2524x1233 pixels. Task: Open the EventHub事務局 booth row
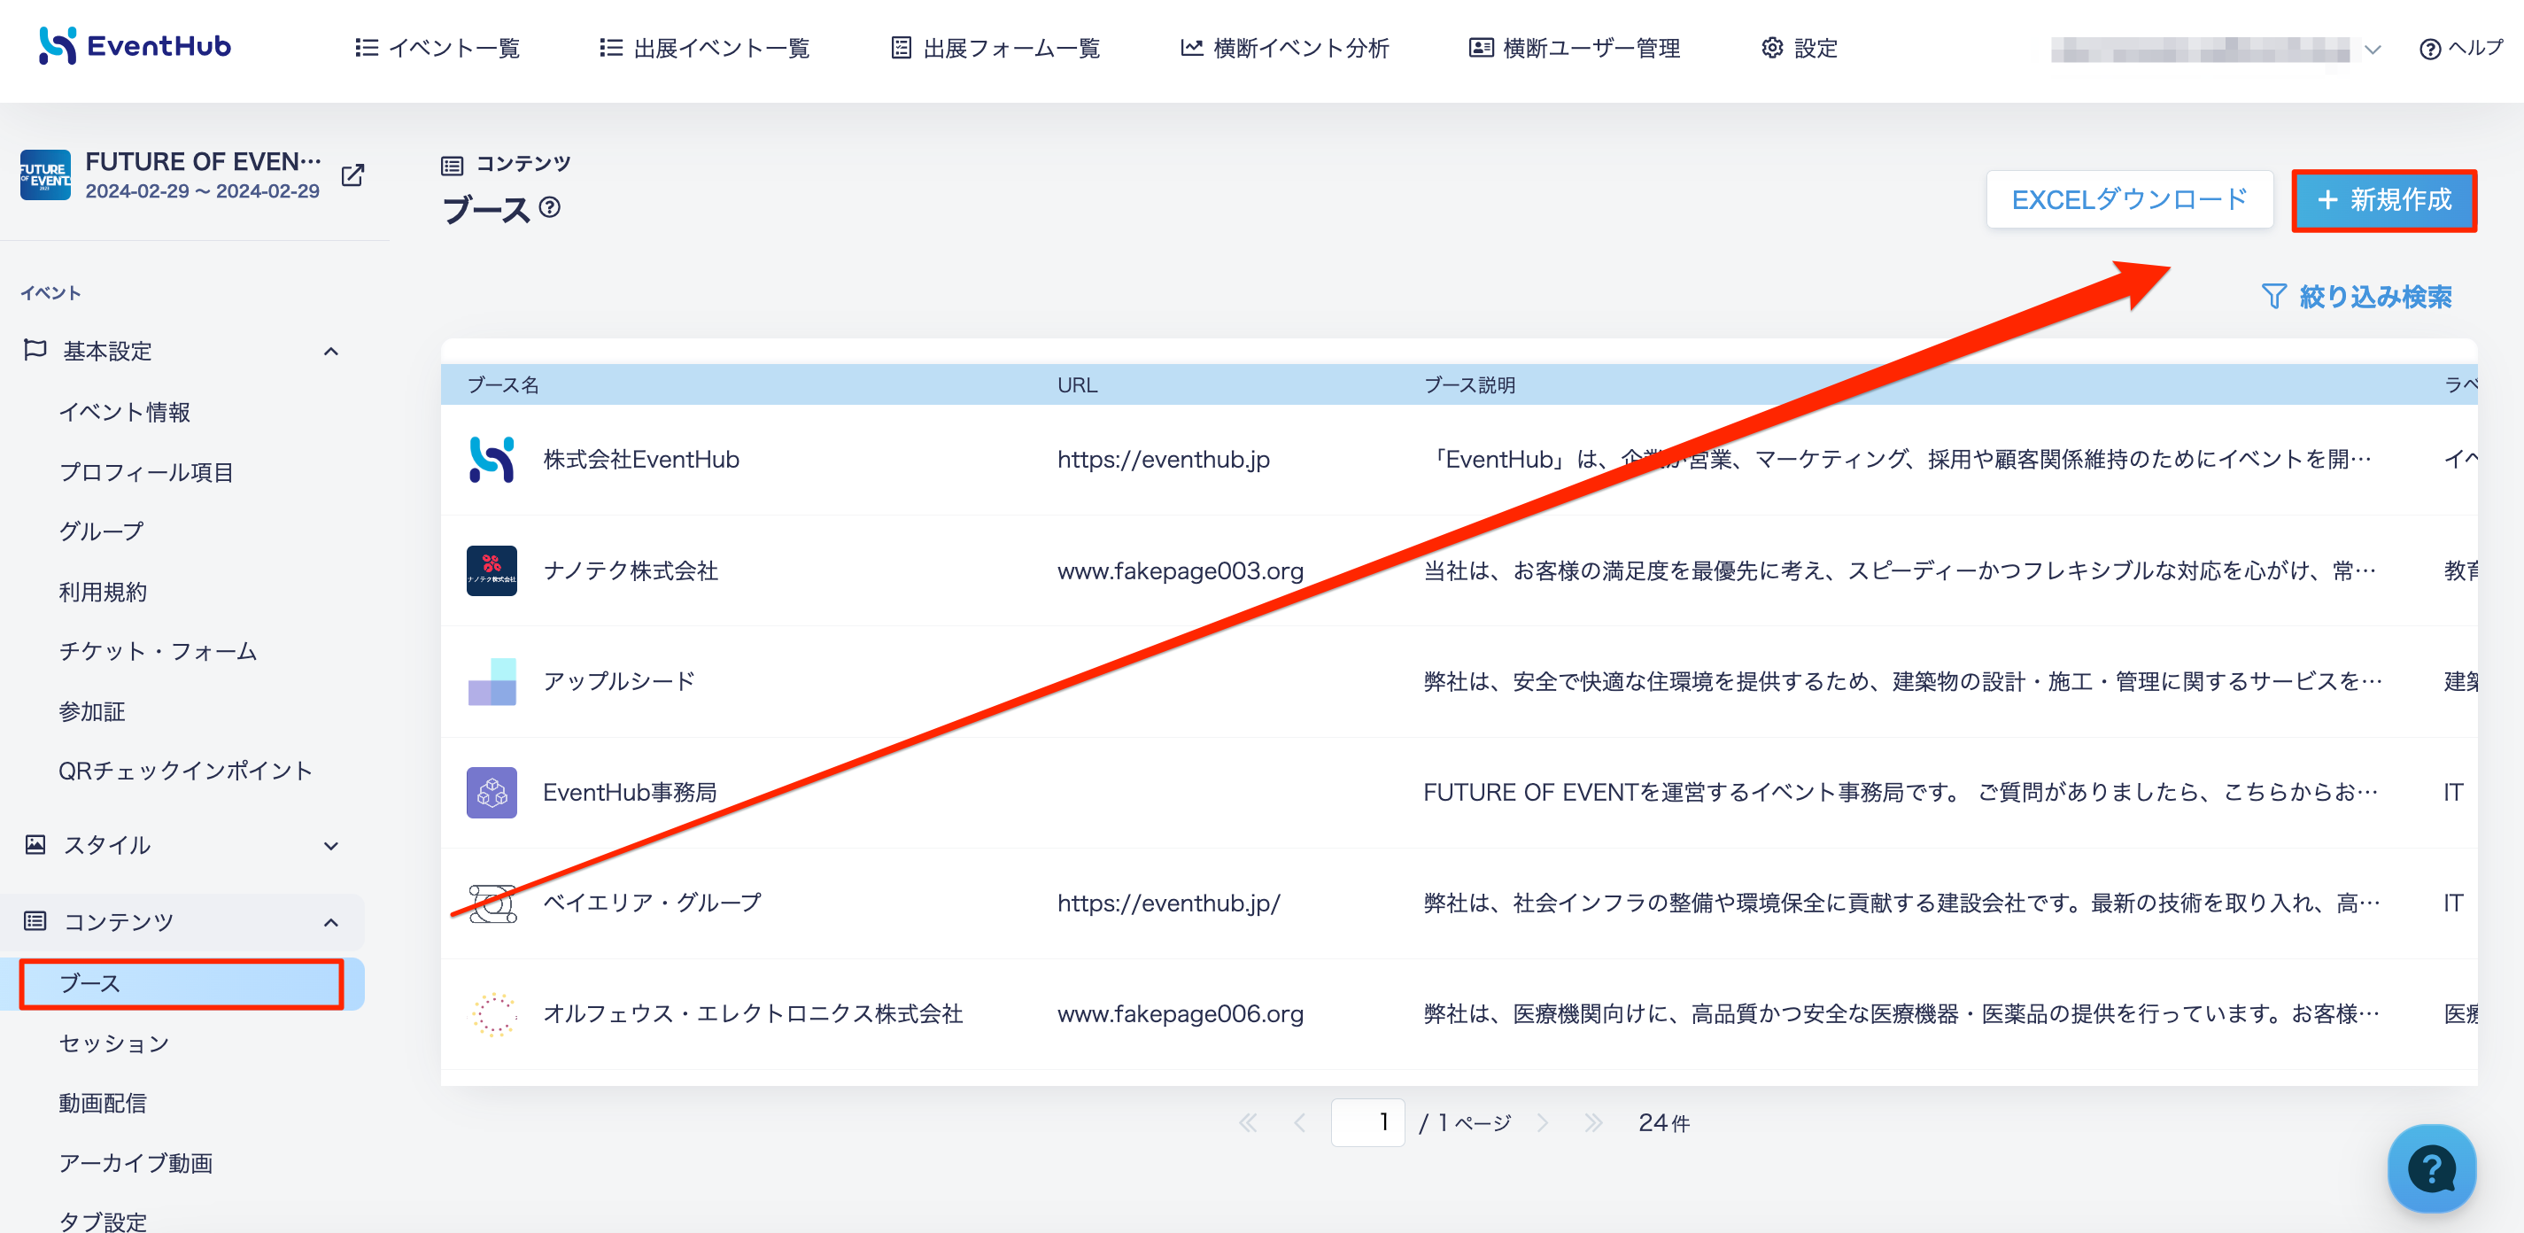coord(1459,792)
